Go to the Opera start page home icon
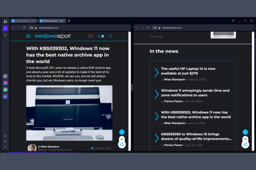This screenshot has height=170, width=256. [5, 28]
